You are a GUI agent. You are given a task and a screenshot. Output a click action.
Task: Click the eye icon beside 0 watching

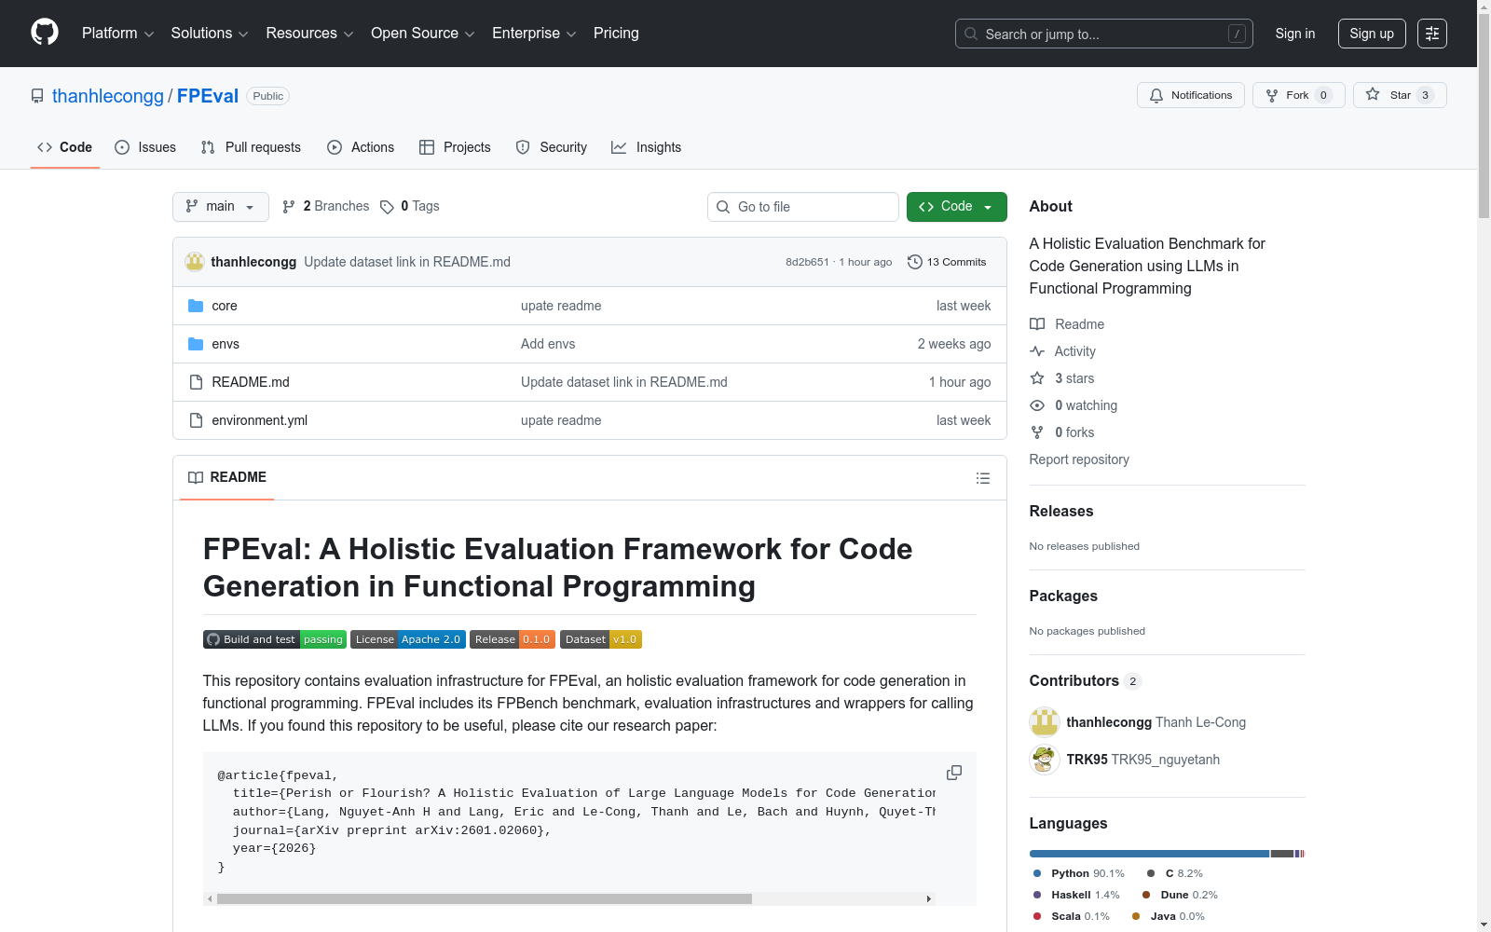click(x=1037, y=405)
